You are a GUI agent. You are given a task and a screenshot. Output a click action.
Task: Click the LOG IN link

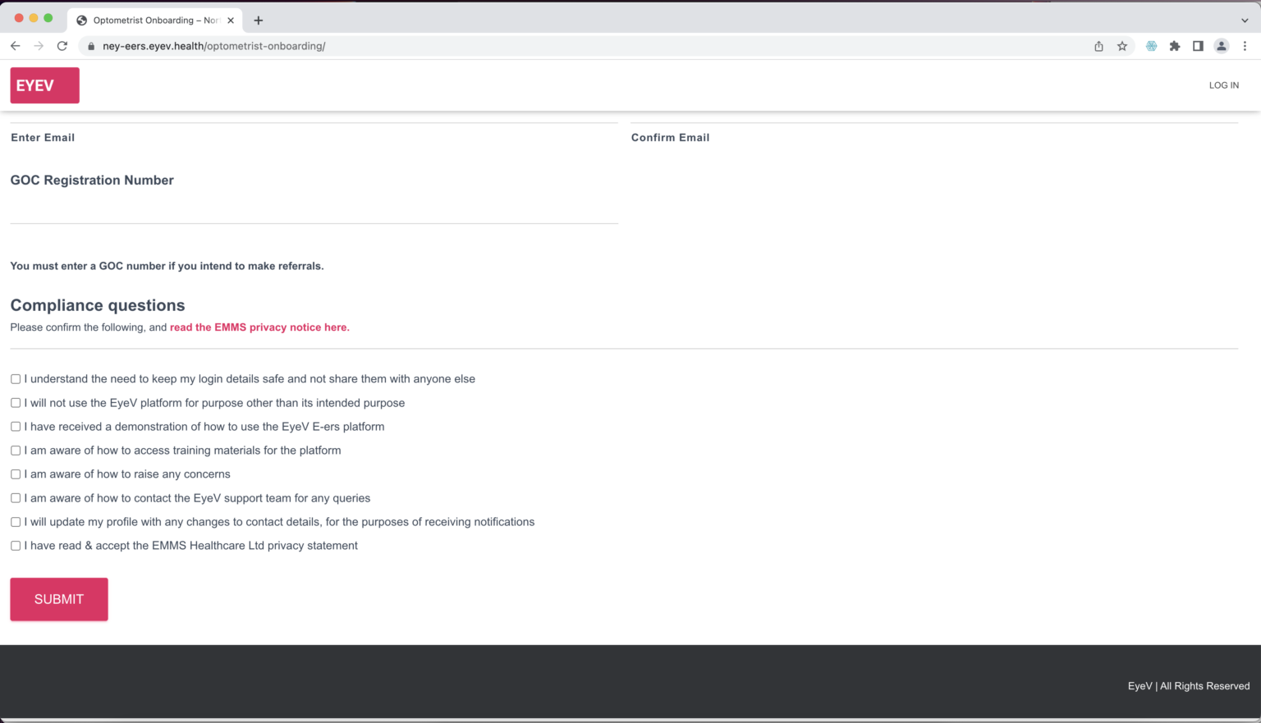click(x=1223, y=85)
